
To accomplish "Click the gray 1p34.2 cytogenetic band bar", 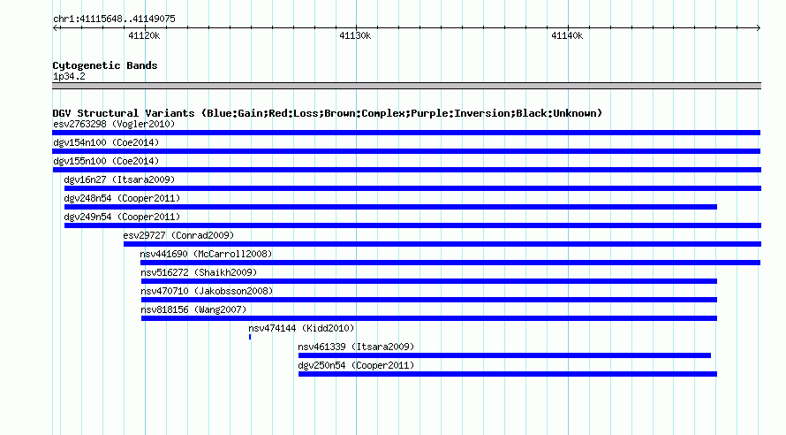I will [x=406, y=87].
